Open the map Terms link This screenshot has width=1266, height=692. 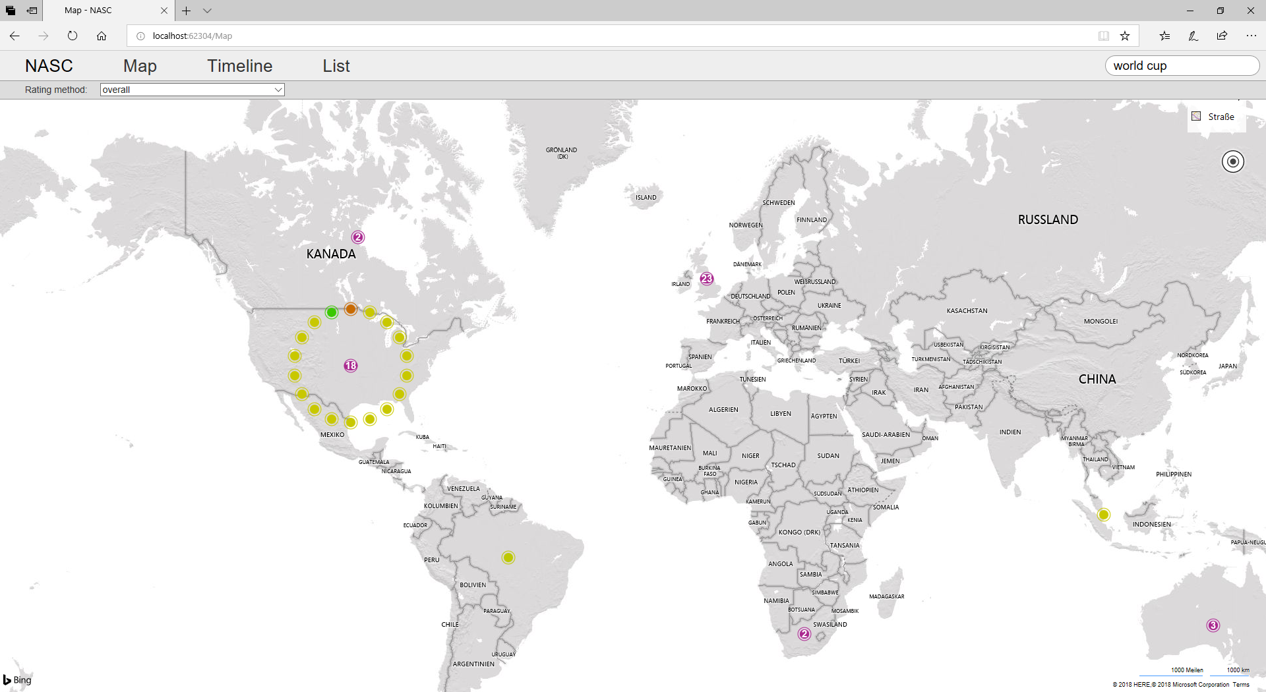click(x=1241, y=685)
